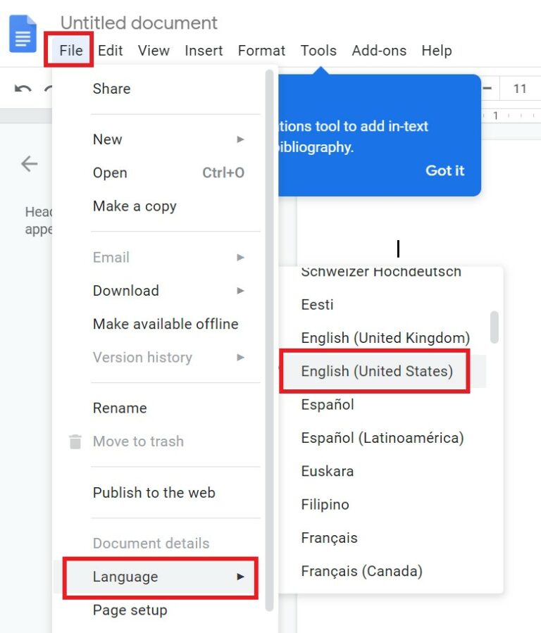The height and width of the screenshot is (633, 541).
Task: Select Publish to the web
Action: 154,492
